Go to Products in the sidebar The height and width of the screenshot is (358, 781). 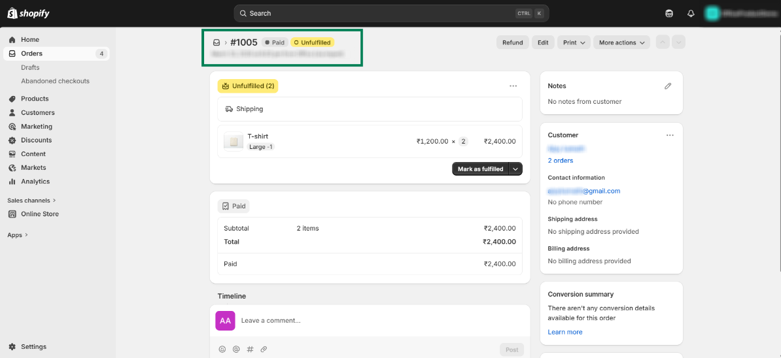click(35, 99)
